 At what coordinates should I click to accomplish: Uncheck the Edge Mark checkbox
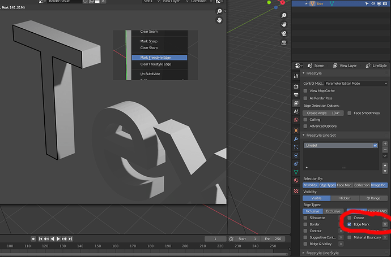coord(350,224)
